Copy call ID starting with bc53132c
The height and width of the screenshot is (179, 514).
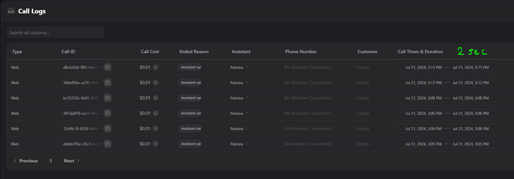[x=108, y=98]
